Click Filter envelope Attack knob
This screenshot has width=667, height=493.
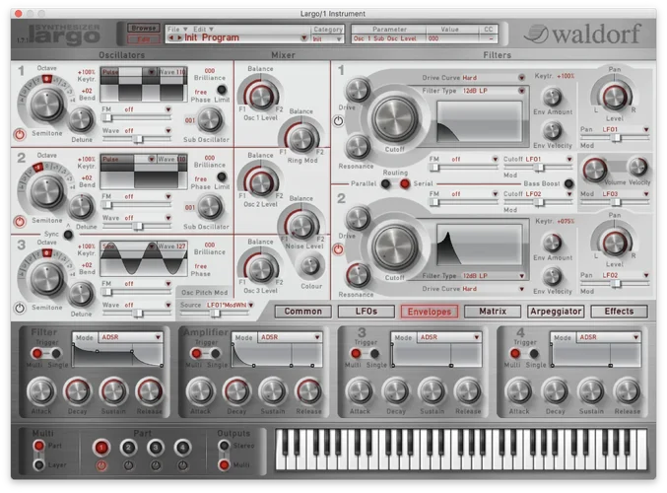coord(40,391)
